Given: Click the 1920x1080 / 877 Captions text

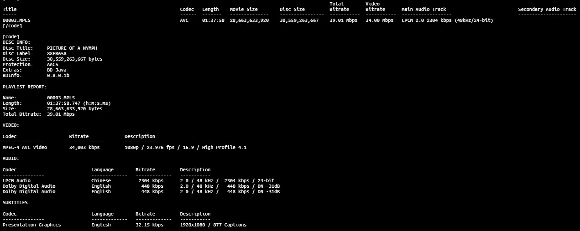Looking at the screenshot, I should [x=213, y=225].
